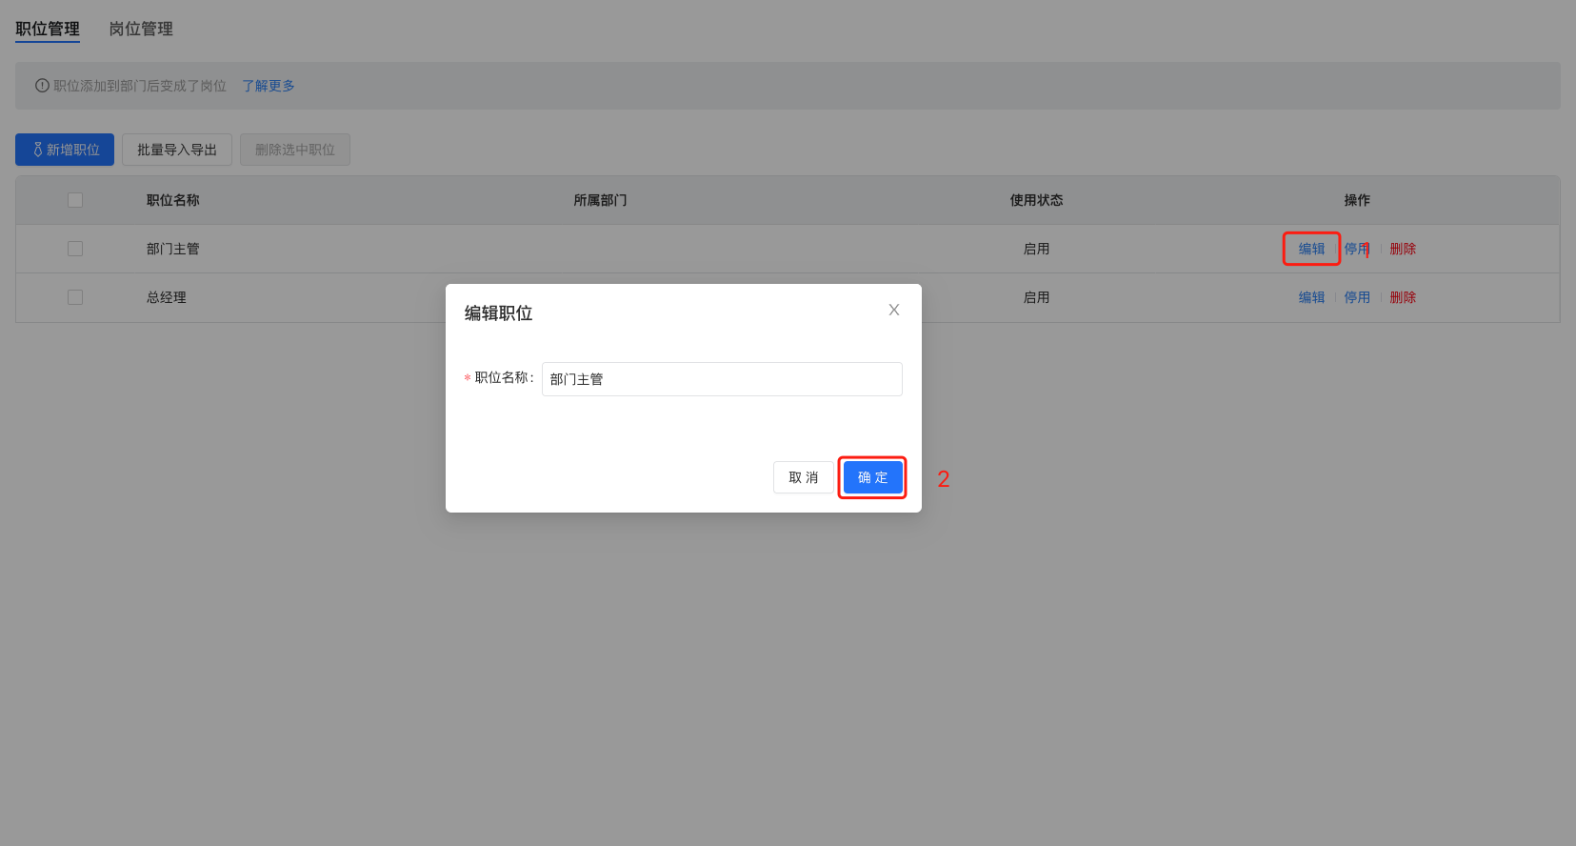Click the 职位名称 input field
This screenshot has width=1576, height=846.
721,379
